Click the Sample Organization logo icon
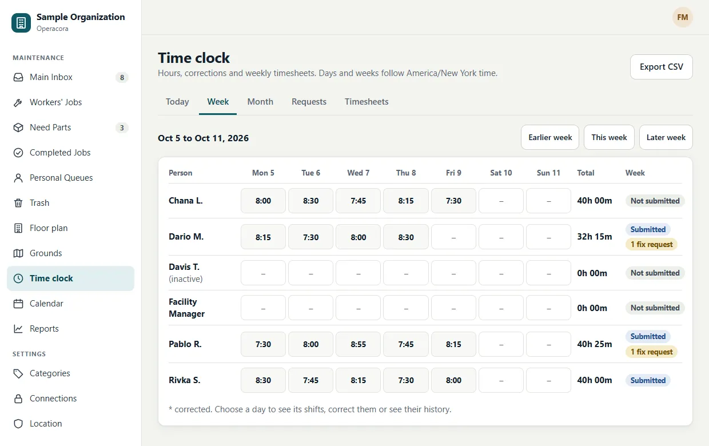 [x=21, y=23]
